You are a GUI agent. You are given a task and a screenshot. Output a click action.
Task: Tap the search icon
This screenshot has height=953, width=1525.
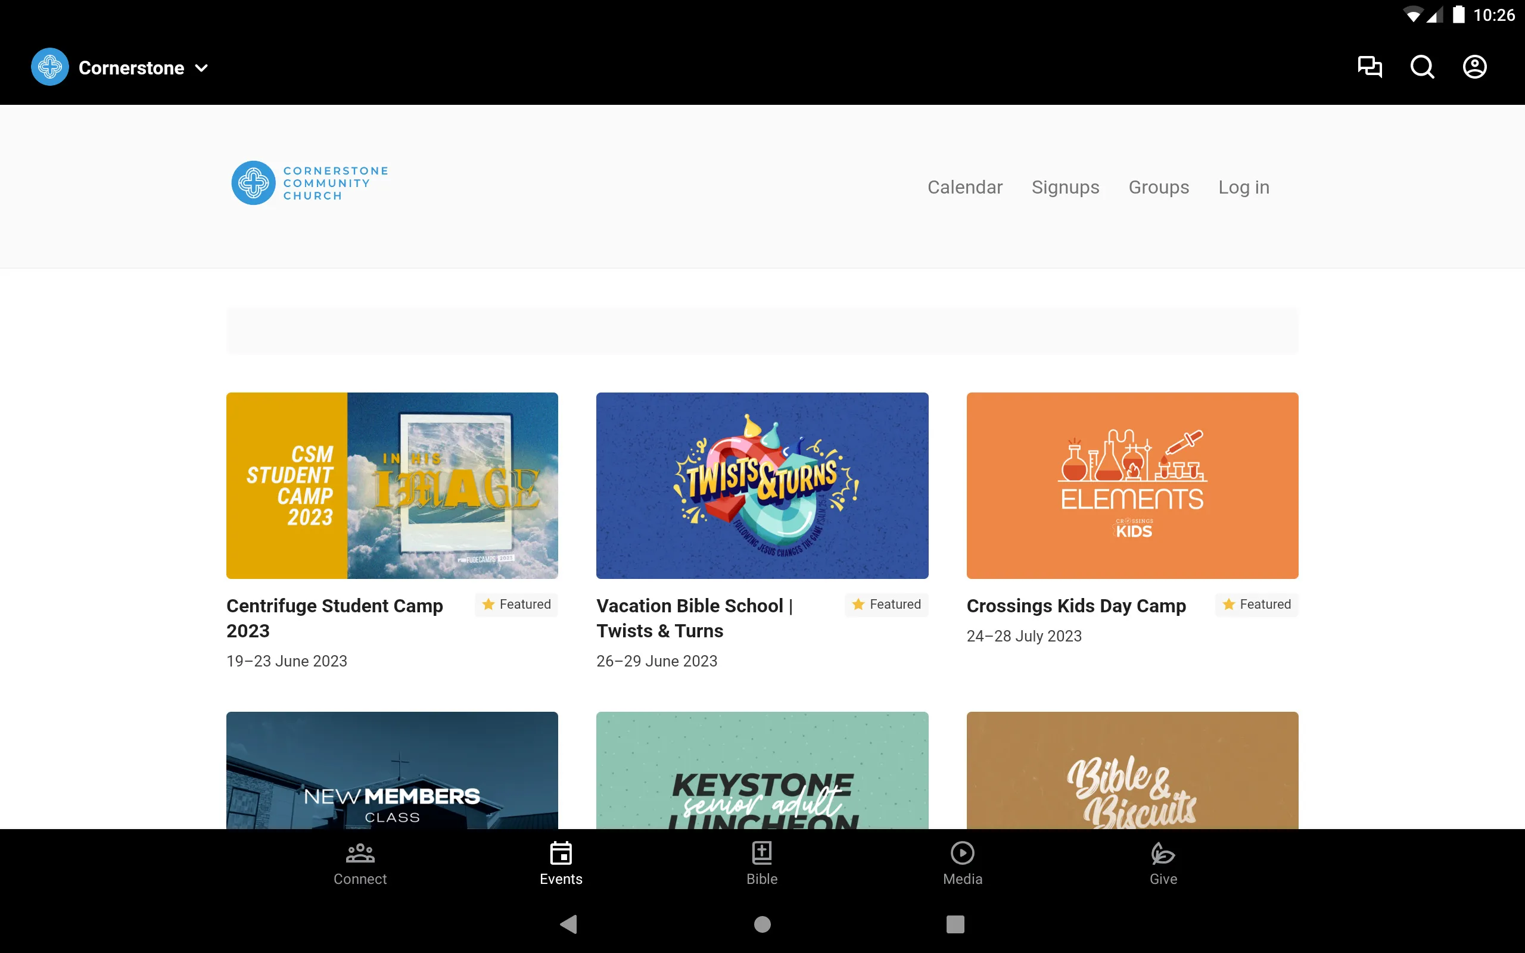1422,68
